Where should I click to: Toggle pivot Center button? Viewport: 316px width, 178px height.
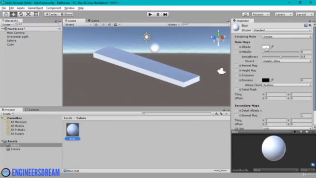coord(51,14)
